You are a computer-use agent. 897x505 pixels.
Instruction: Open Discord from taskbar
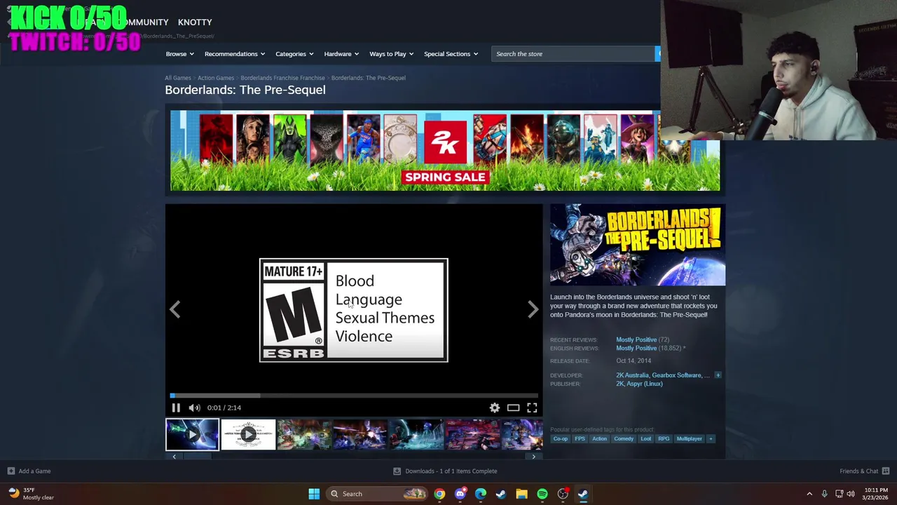click(460, 494)
